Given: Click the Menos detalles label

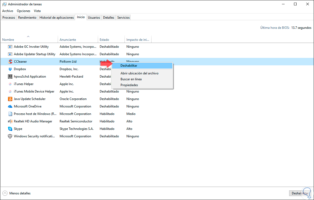Looking at the screenshot, I should coord(20,193).
